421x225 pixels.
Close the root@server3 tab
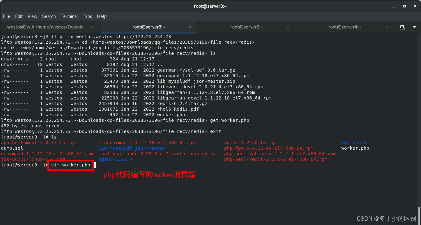(x=190, y=27)
